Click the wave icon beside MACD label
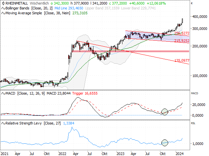 (3, 94)
